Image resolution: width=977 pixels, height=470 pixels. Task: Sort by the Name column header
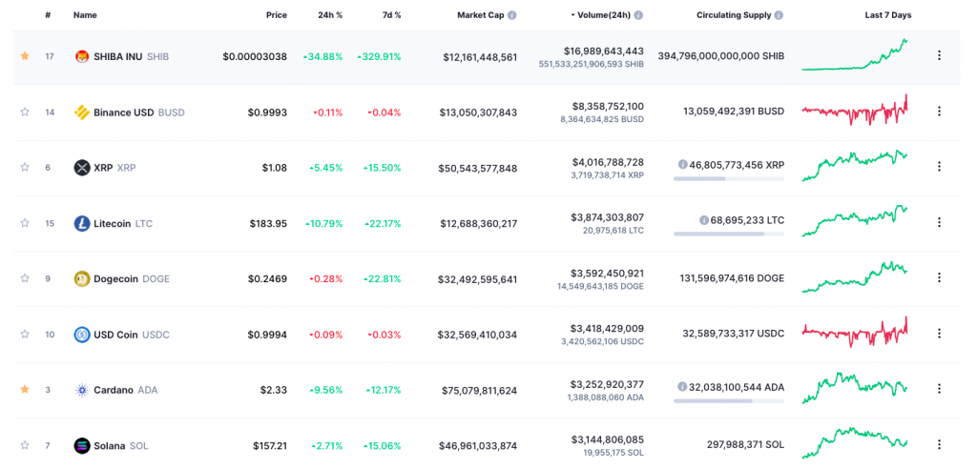85,15
